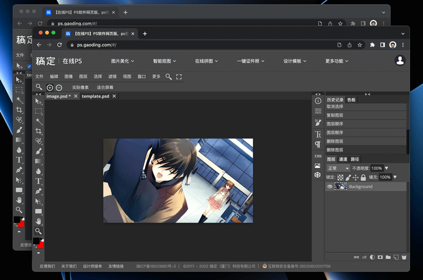Select the Gradient tool in front window
The width and height of the screenshot is (423, 280).
click(x=39, y=161)
